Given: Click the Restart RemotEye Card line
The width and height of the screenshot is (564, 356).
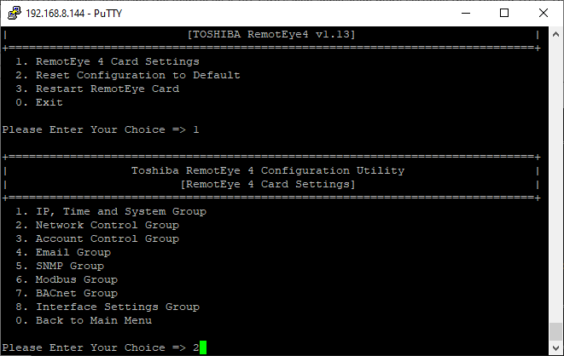Looking at the screenshot, I should tap(106, 89).
